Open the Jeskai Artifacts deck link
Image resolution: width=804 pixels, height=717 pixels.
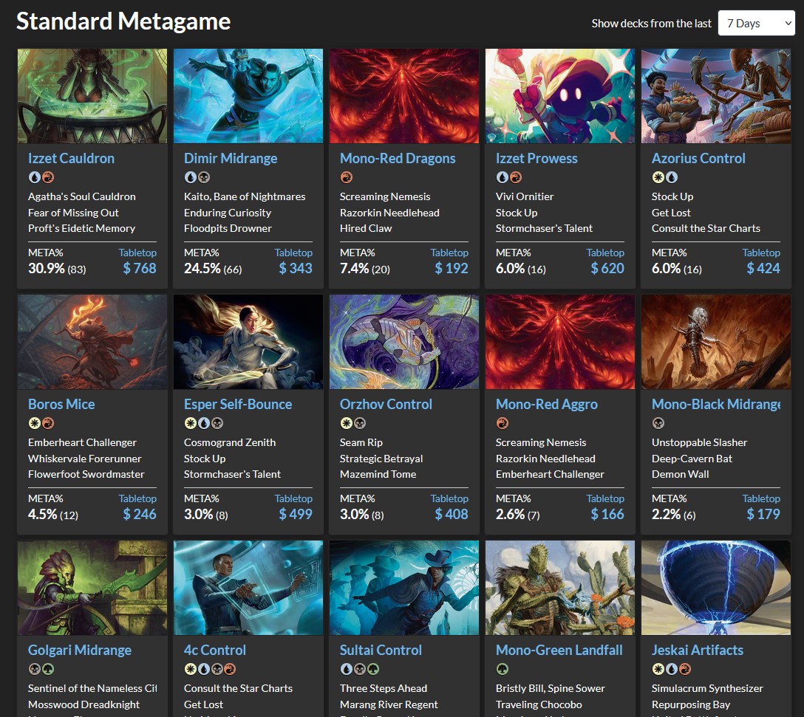(698, 651)
